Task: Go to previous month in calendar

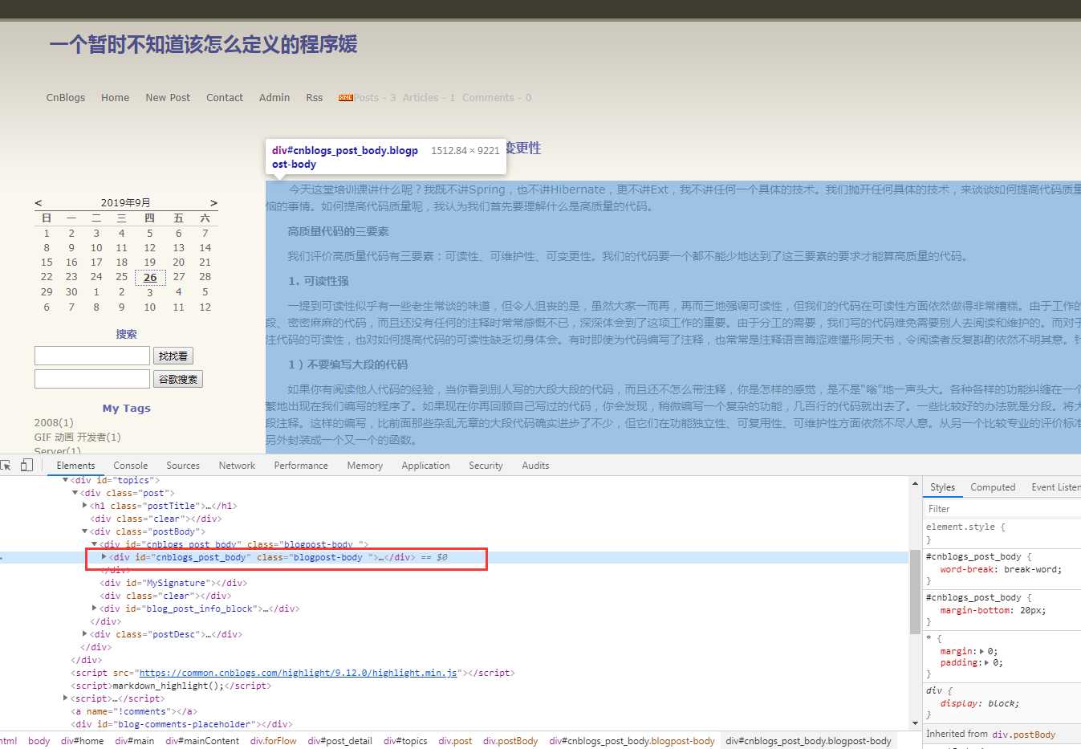Action: (x=39, y=203)
